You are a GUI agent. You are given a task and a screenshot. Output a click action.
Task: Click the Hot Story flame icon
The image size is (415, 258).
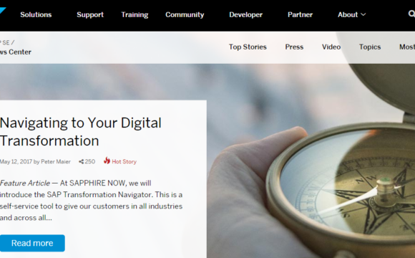tap(107, 161)
